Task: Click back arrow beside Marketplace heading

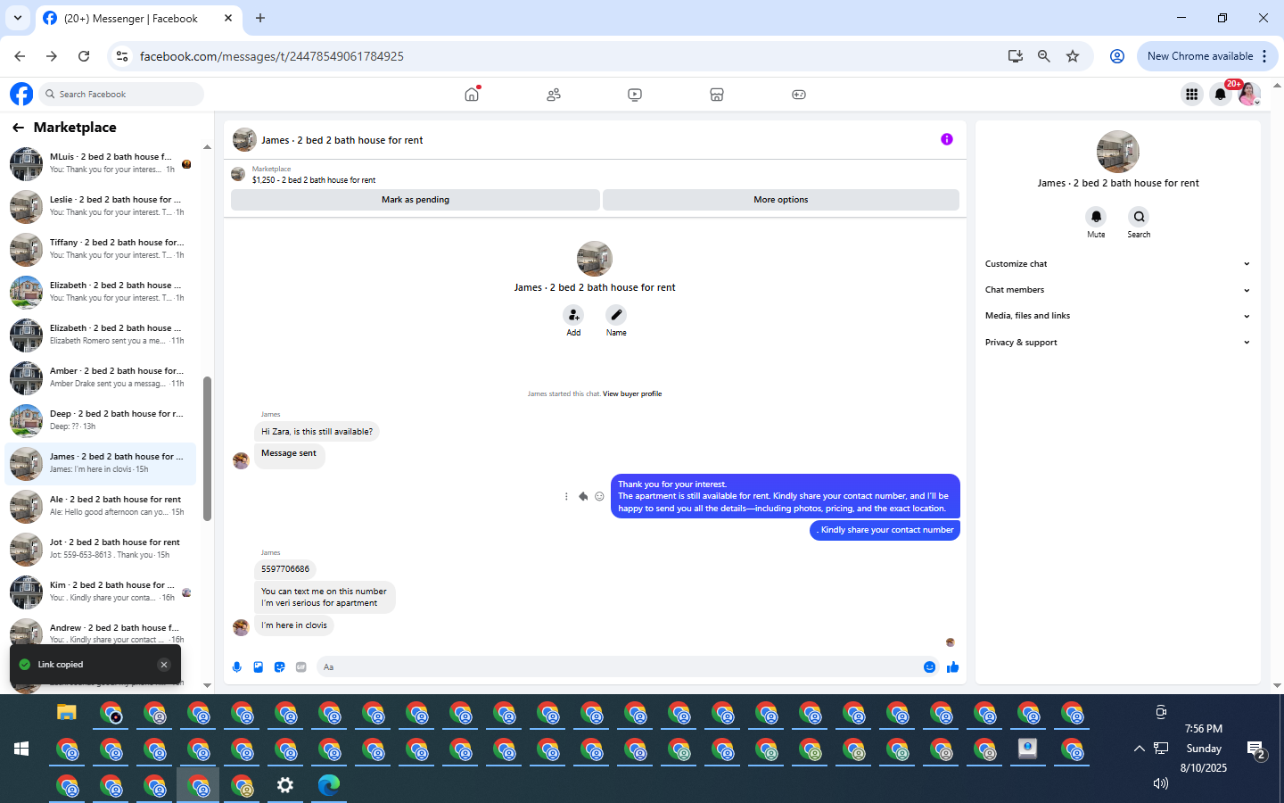Action: tap(18, 128)
